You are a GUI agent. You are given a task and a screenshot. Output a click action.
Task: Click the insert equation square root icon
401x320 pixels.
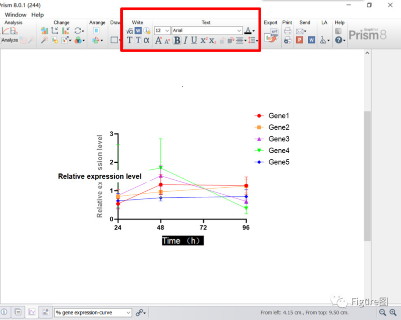click(129, 31)
